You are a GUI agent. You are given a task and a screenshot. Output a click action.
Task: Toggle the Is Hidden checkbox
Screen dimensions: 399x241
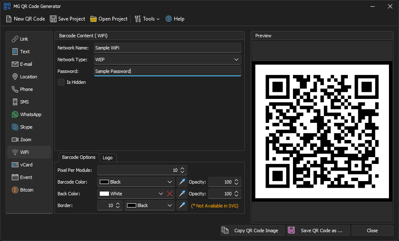coord(61,82)
